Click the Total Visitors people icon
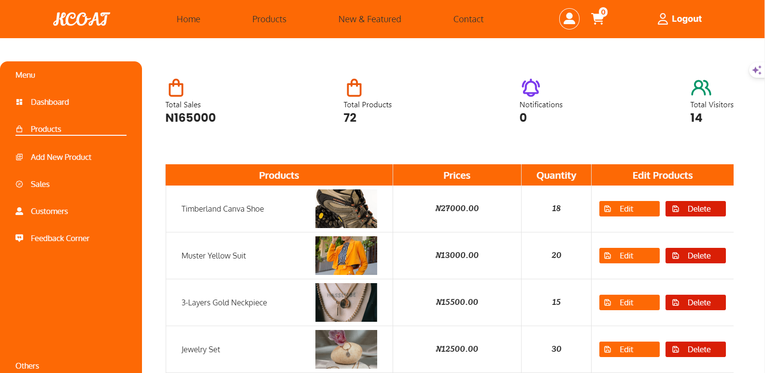This screenshot has width=765, height=373. tap(701, 87)
